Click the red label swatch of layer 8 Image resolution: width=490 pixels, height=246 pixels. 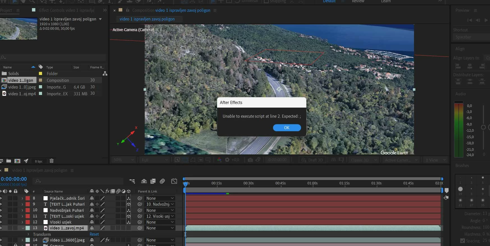(28, 198)
